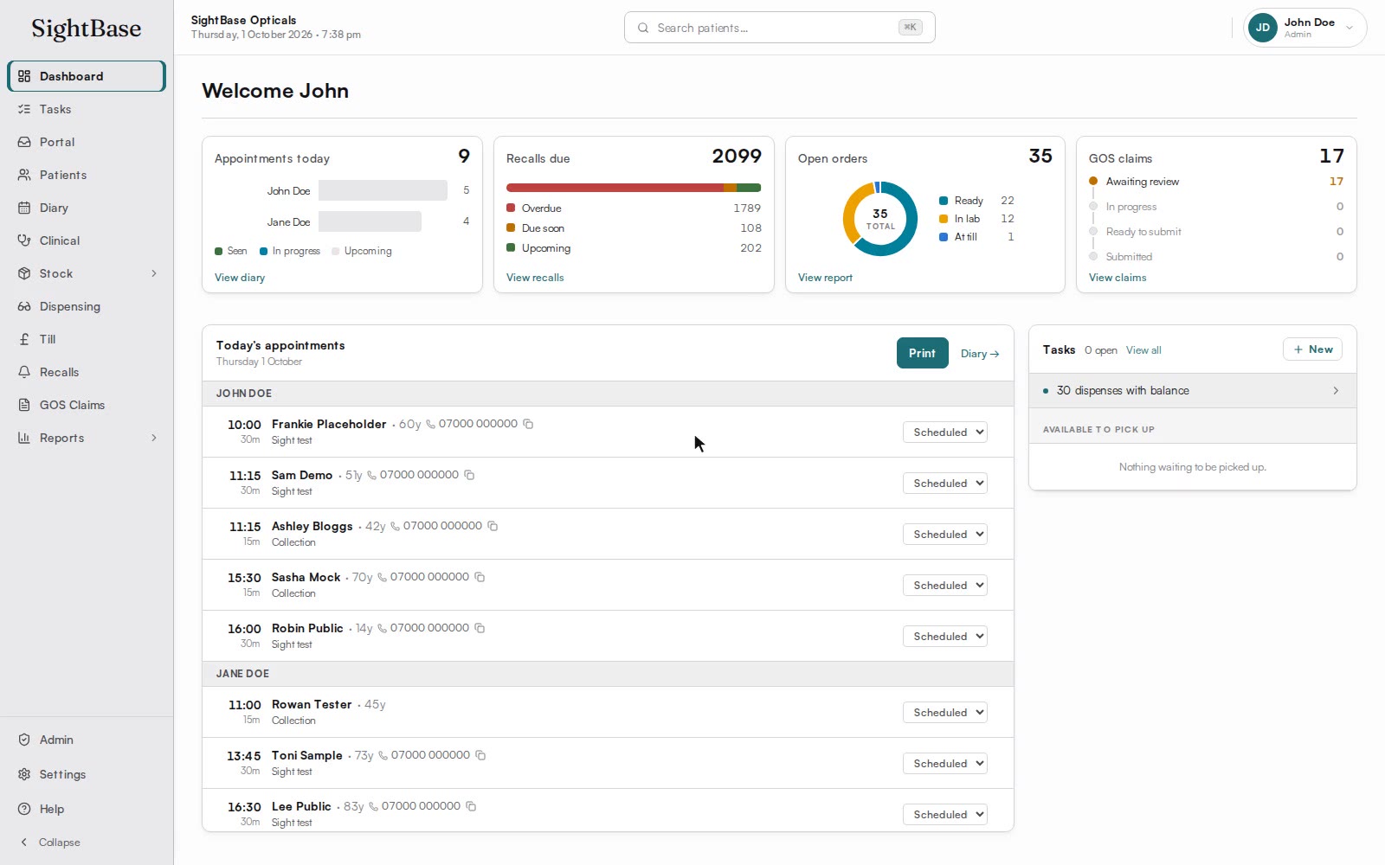Image resolution: width=1385 pixels, height=865 pixels.
Task: Click the Tasks checklist icon in sidebar
Action: tap(24, 109)
